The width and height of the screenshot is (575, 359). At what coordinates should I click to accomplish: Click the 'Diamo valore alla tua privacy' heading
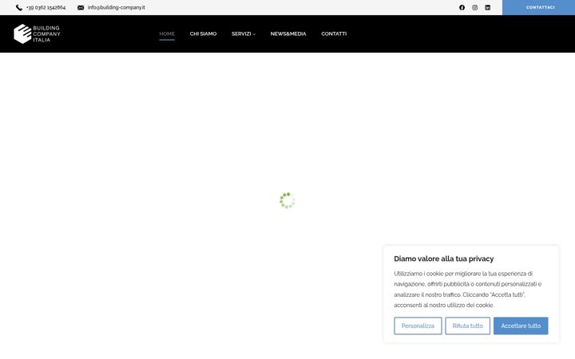coord(444,258)
